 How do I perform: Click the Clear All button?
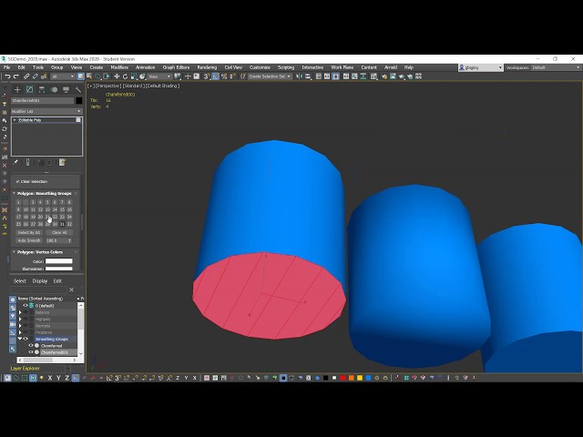[59, 233]
